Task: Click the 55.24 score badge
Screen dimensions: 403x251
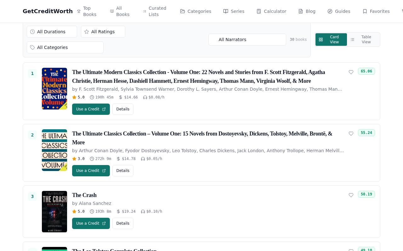Action: (x=366, y=133)
